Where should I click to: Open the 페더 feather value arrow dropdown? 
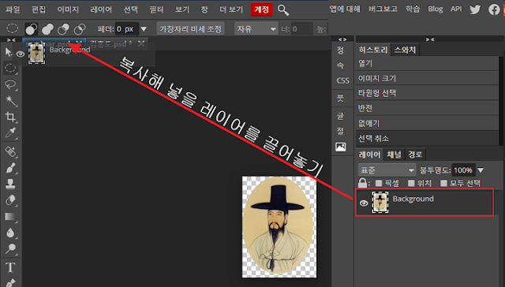click(x=144, y=29)
